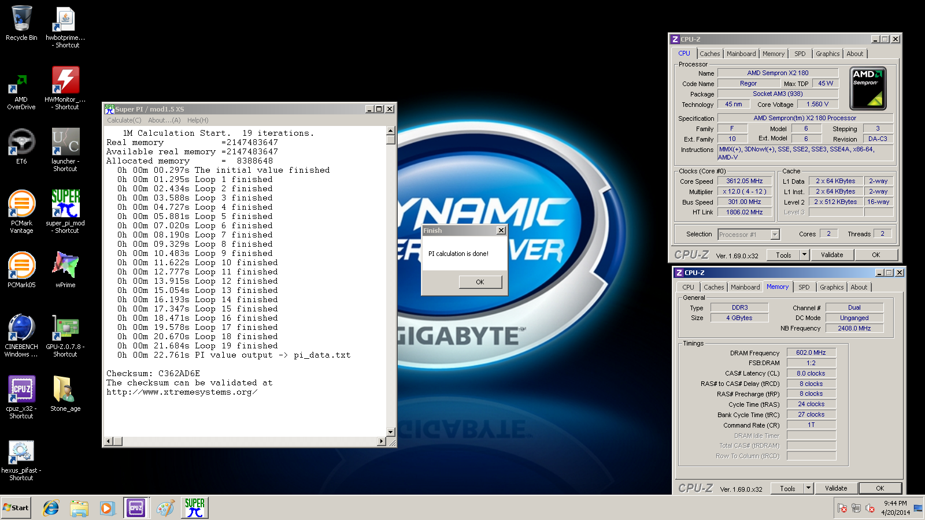Viewport: 925px width, 520px height.
Task: Switch to About tab in lower CPU-Z
Action: pos(859,287)
